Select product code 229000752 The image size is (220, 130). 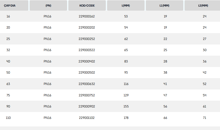click(87, 95)
